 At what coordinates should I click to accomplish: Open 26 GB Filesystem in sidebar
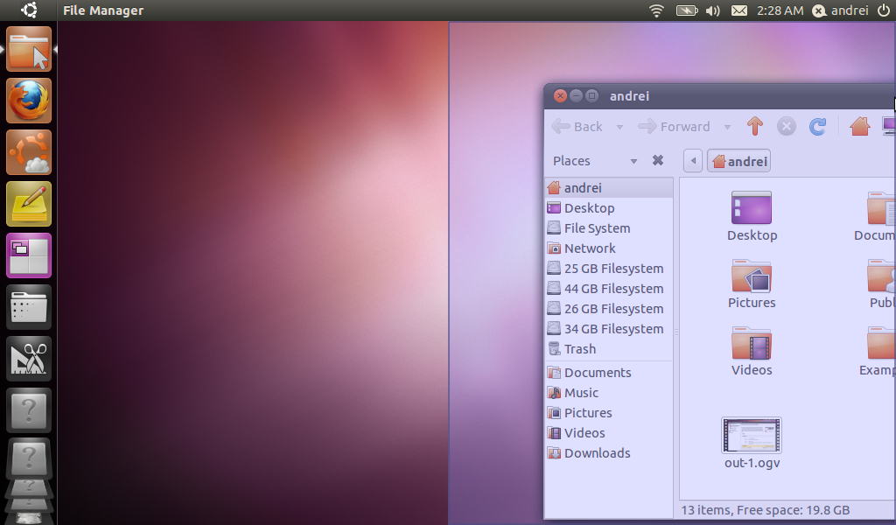609,309
